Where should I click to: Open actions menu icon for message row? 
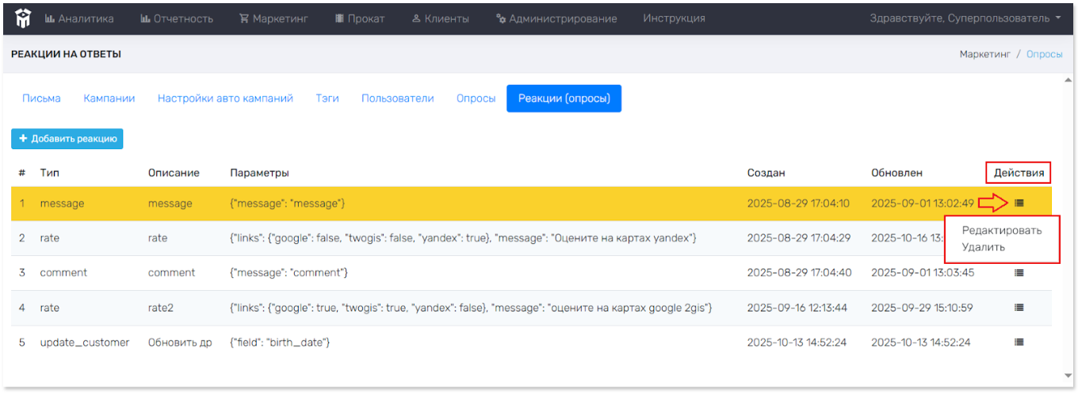(x=1019, y=204)
